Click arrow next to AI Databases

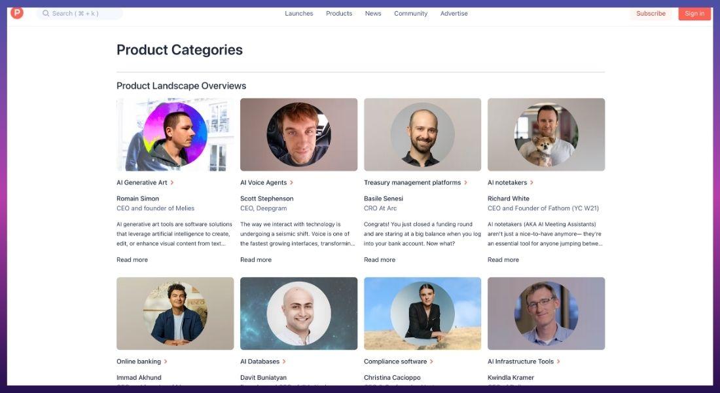[x=284, y=362]
